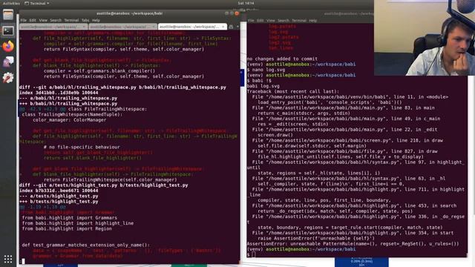This screenshot has height=267, width=475.
Task: Click 'color_manager: ColorManager' line
Action: pyautogui.click(x=69, y=120)
